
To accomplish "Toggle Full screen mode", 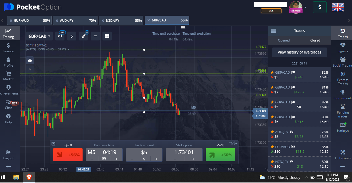I will [x=343, y=155].
